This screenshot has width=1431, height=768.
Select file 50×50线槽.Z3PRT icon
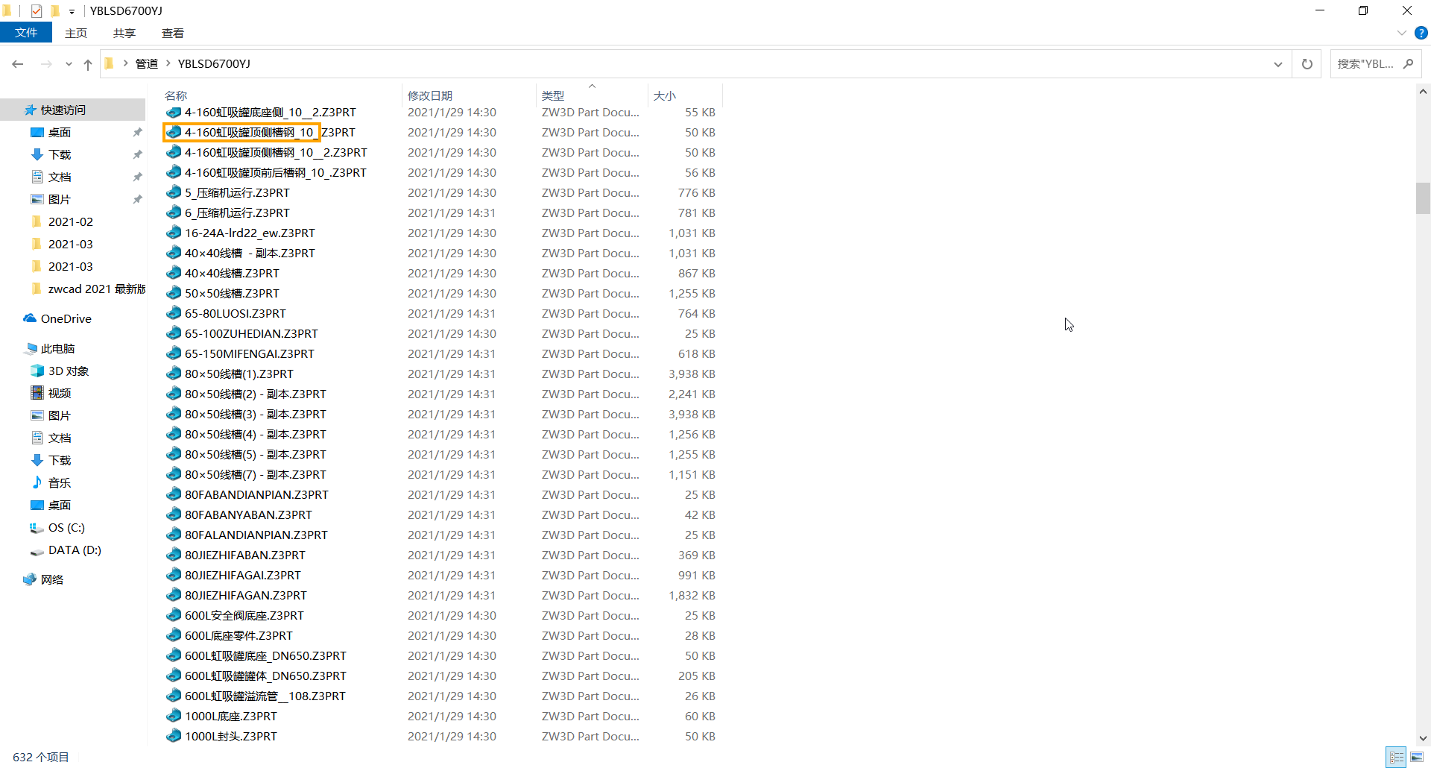tap(174, 293)
